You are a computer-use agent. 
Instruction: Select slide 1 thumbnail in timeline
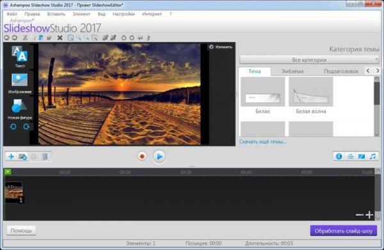click(14, 192)
